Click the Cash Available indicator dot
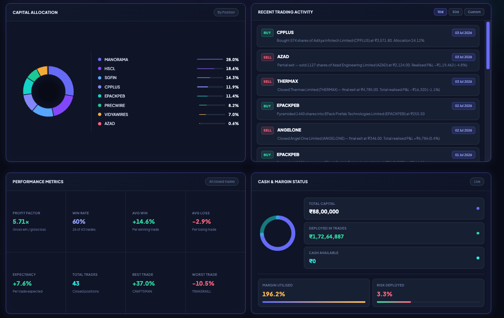 point(478,258)
